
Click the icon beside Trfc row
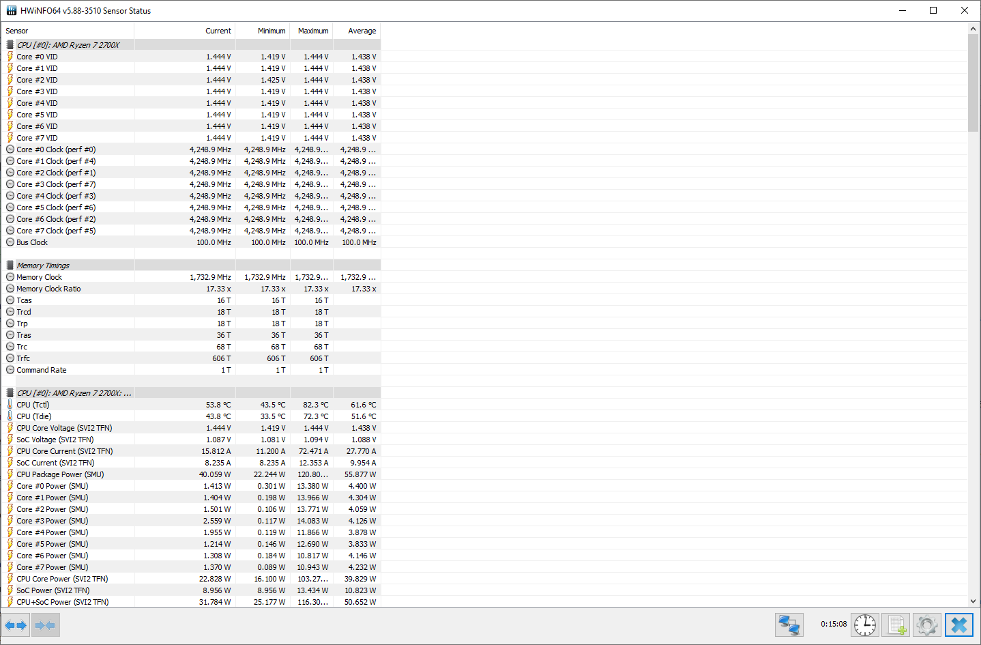[x=10, y=358]
